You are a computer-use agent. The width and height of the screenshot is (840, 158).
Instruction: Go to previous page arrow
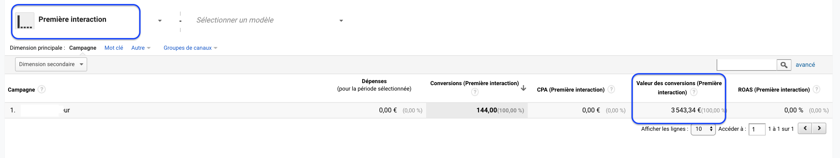pos(805,128)
